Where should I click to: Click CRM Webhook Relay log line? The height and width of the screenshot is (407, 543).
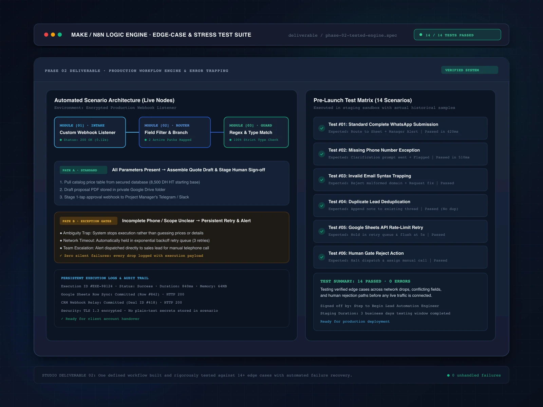click(x=121, y=303)
